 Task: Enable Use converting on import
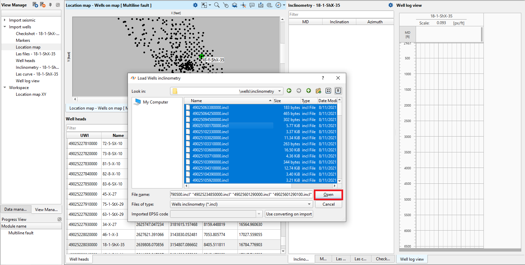288,214
